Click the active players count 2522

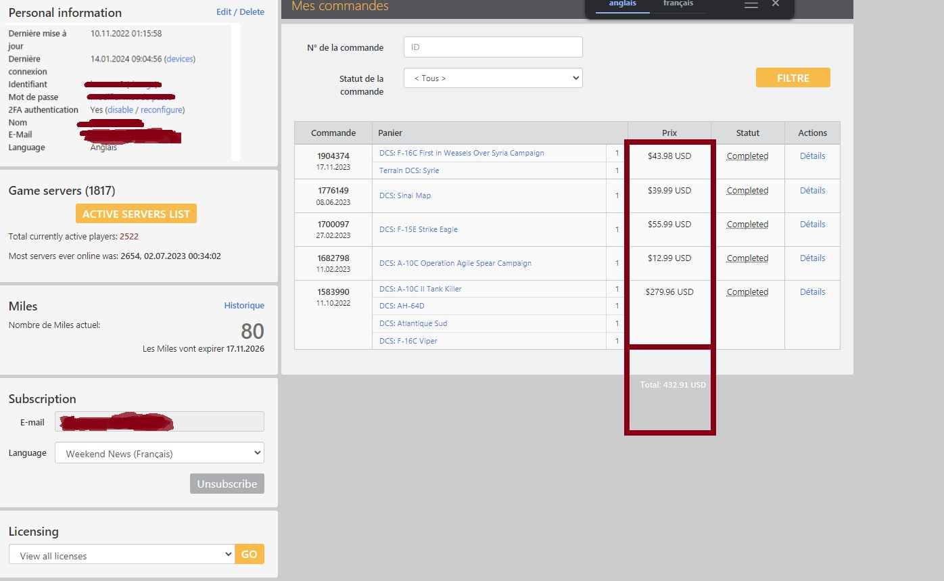(129, 237)
